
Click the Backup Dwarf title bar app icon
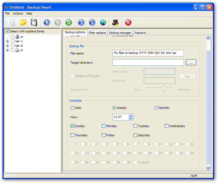(6, 7)
